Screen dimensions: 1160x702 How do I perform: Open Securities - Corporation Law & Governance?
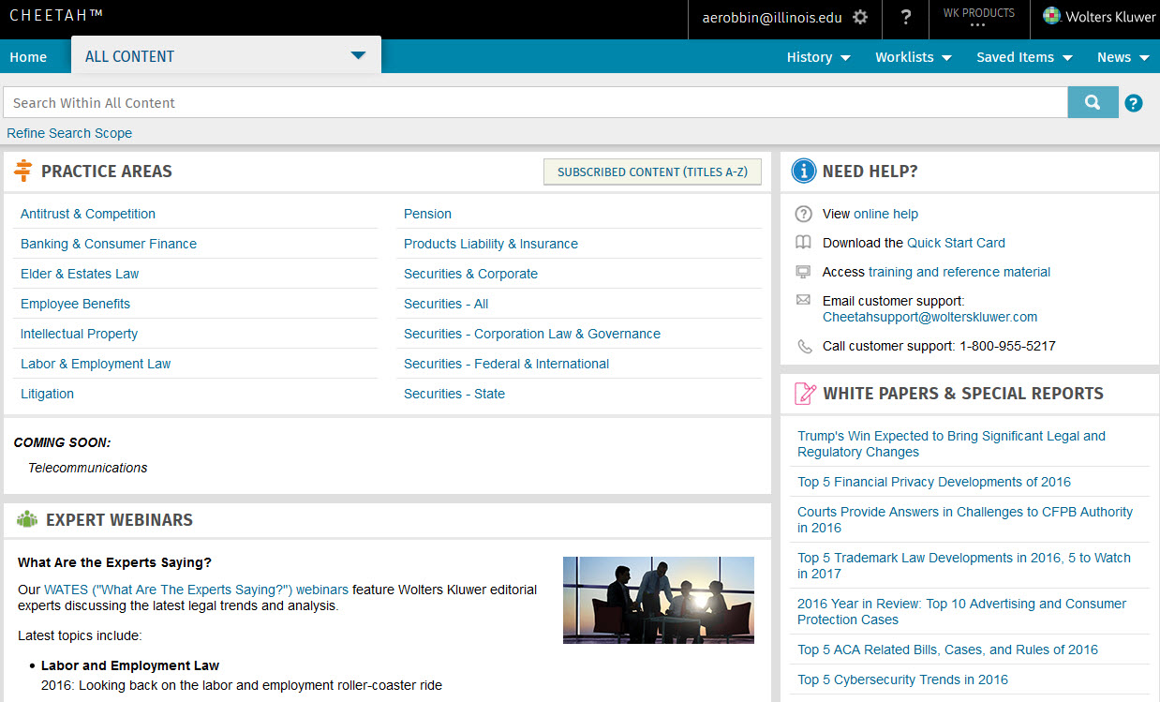tap(532, 334)
